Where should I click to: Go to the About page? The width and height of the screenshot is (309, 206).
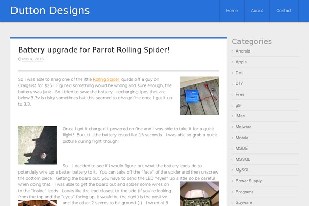[x=257, y=11]
